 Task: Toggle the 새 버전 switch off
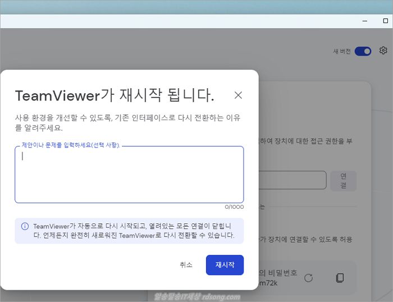363,51
